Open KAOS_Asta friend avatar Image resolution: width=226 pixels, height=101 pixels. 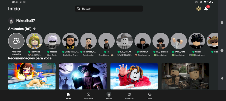(x=179, y=41)
